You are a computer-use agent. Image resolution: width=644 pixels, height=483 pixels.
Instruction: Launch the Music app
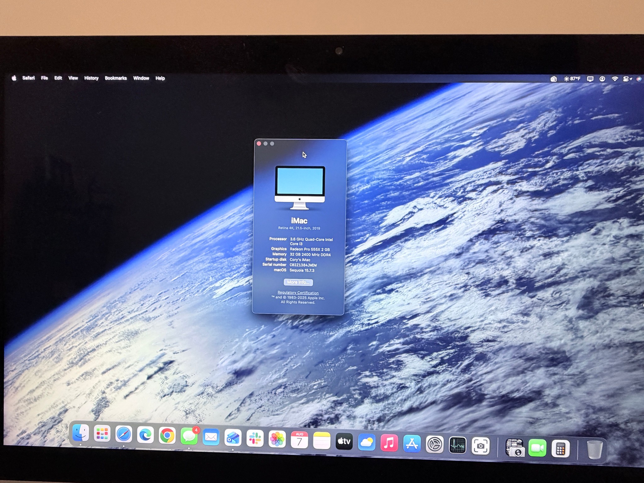click(x=389, y=443)
